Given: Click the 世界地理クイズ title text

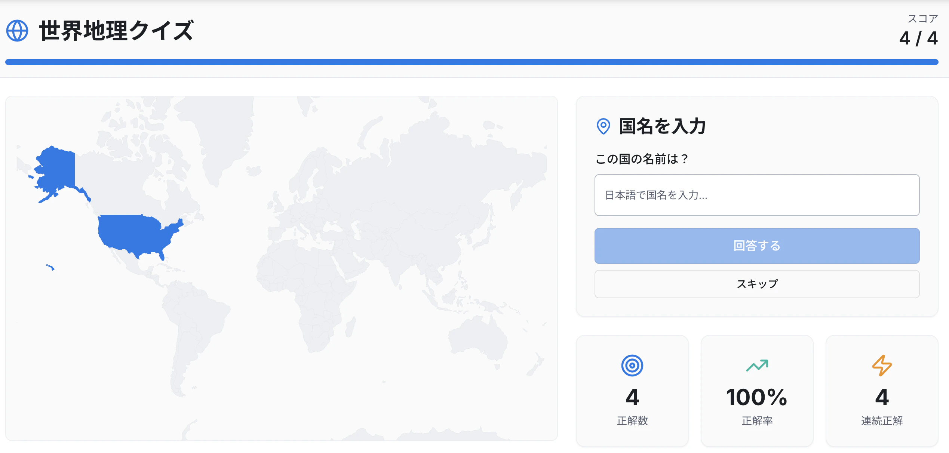Looking at the screenshot, I should [x=116, y=31].
